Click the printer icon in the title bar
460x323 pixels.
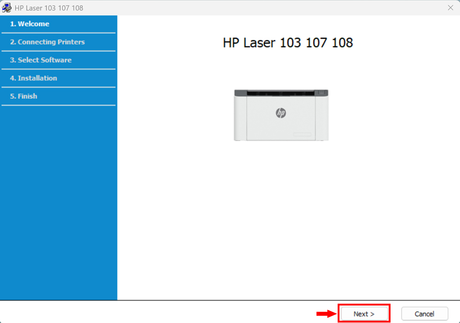7,7
